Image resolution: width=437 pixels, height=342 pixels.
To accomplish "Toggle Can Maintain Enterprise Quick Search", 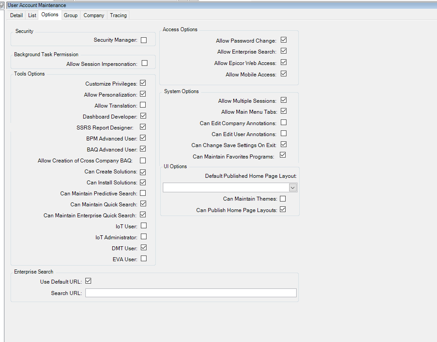I will click(143, 215).
